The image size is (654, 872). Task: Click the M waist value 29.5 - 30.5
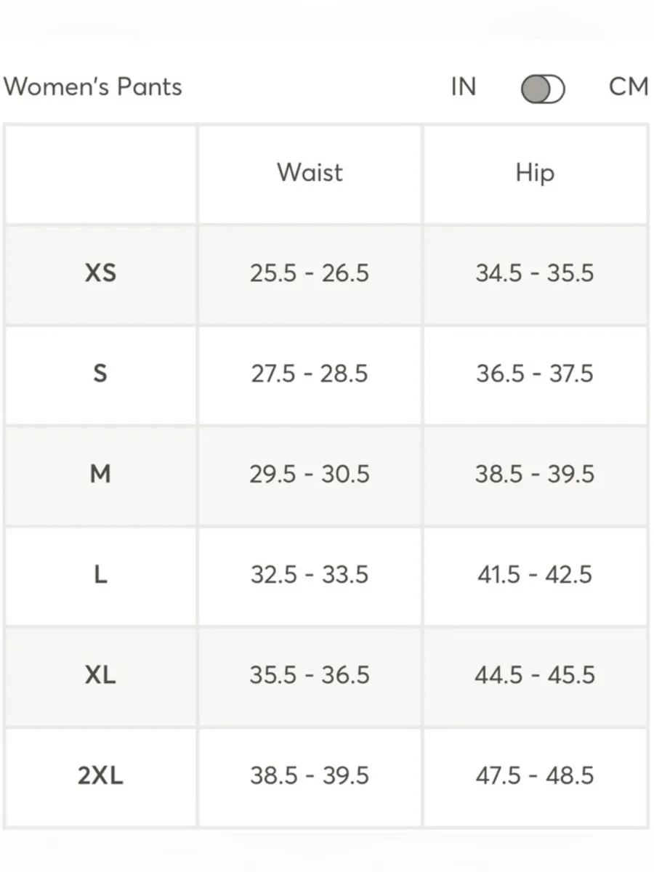pyautogui.click(x=310, y=474)
